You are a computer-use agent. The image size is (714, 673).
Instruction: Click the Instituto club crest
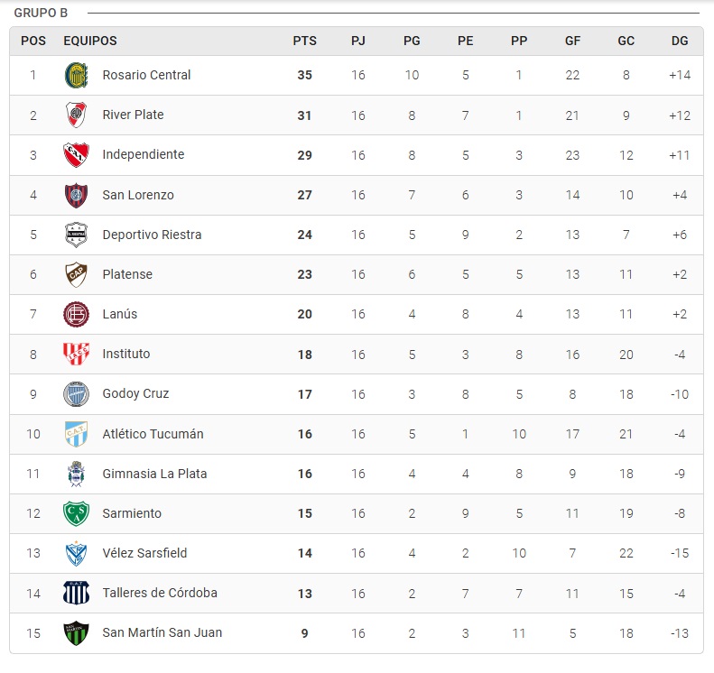pyautogui.click(x=76, y=354)
